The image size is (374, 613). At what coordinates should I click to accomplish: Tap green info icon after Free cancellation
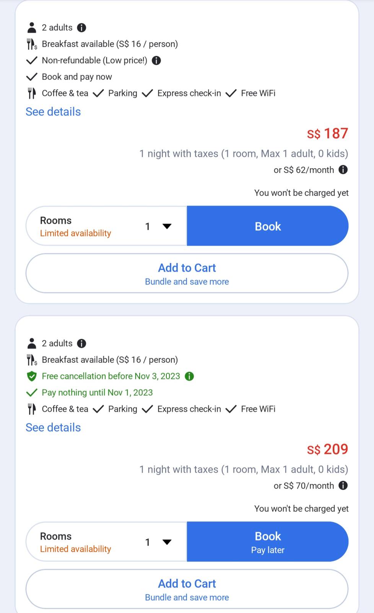[189, 376]
